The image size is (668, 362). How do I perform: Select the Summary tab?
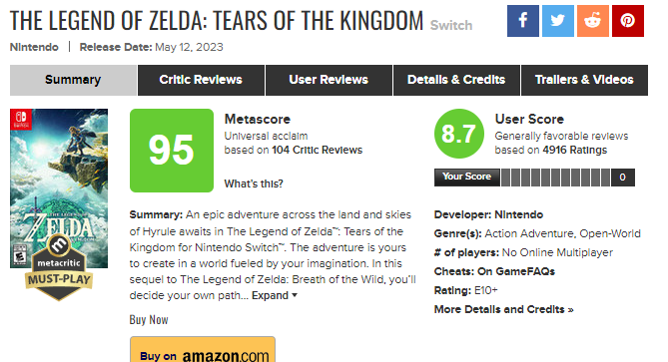tap(73, 80)
